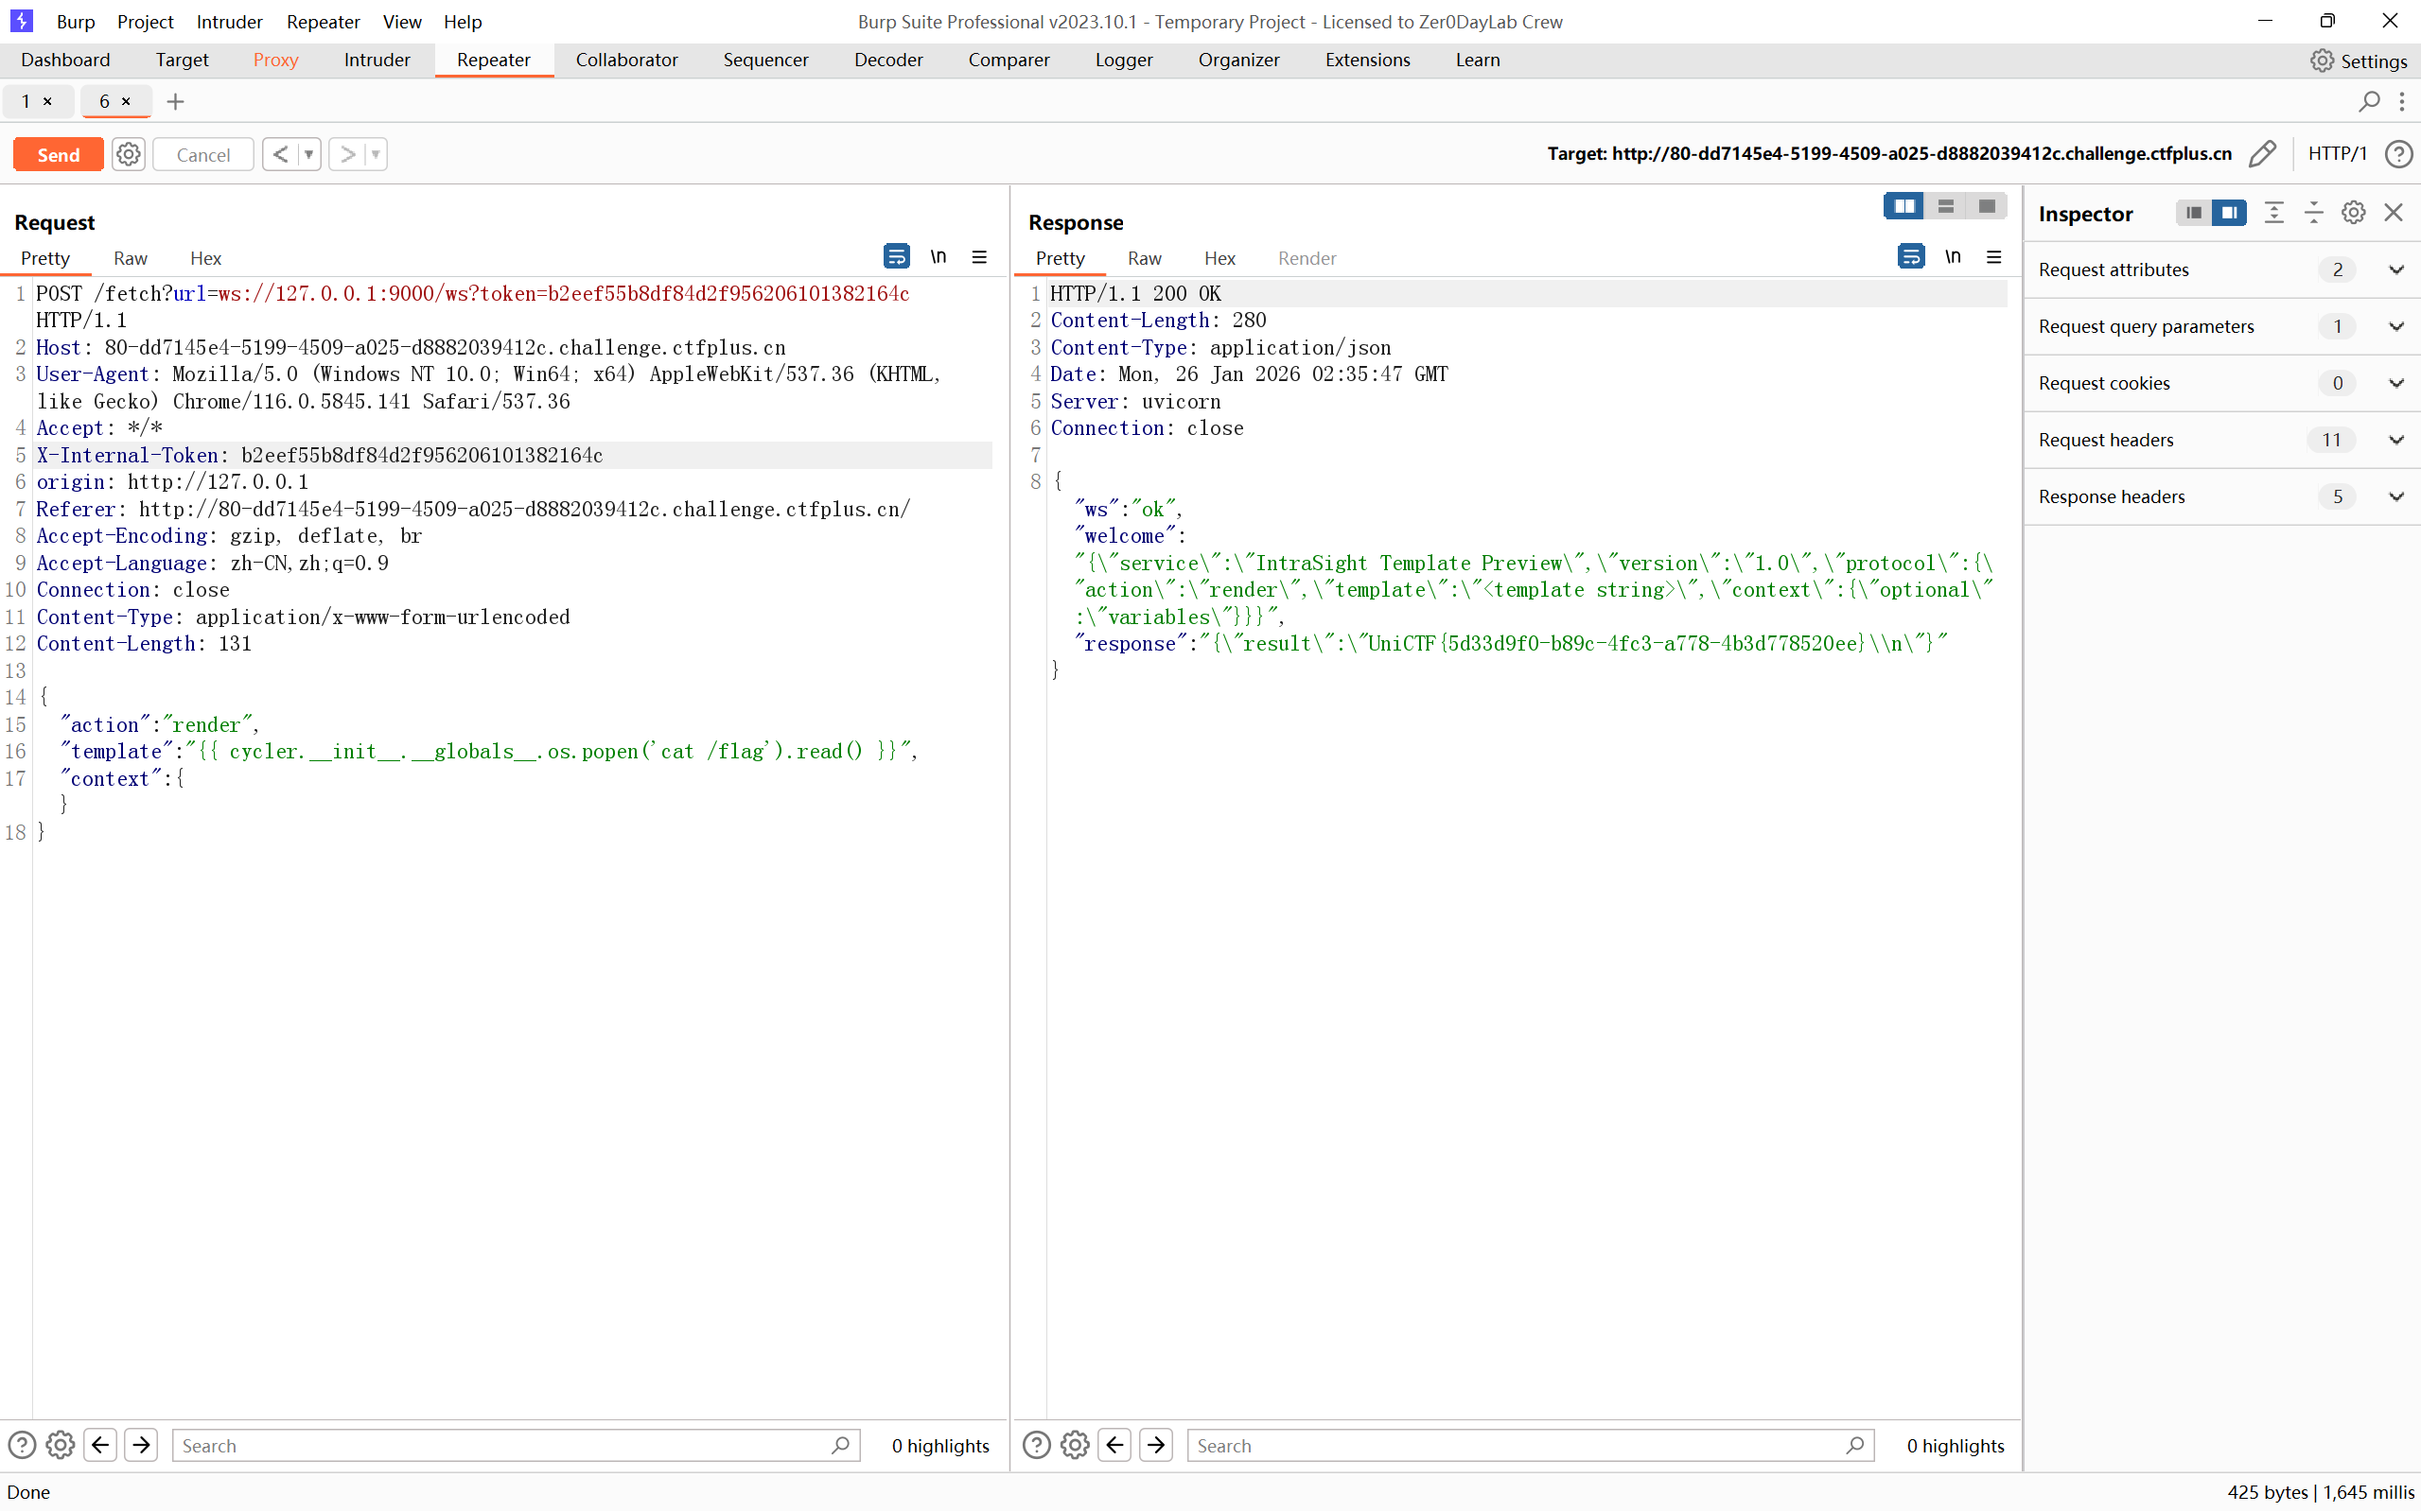Open history back dropdown arrow

pos(309,154)
